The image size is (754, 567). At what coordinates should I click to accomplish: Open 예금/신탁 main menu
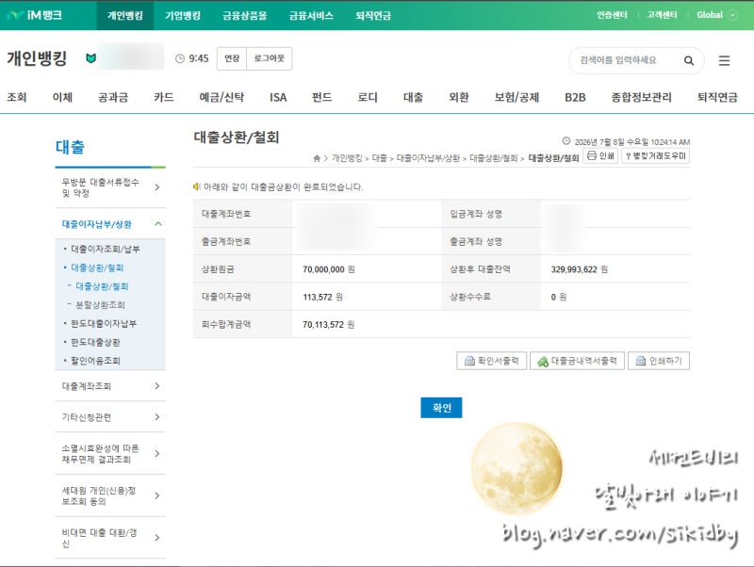coord(221,97)
